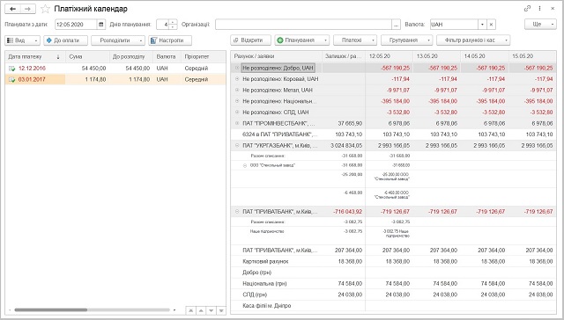Click the До оплати button
Image resolution: width=564 pixels, height=320 pixels.
[x=66, y=40]
